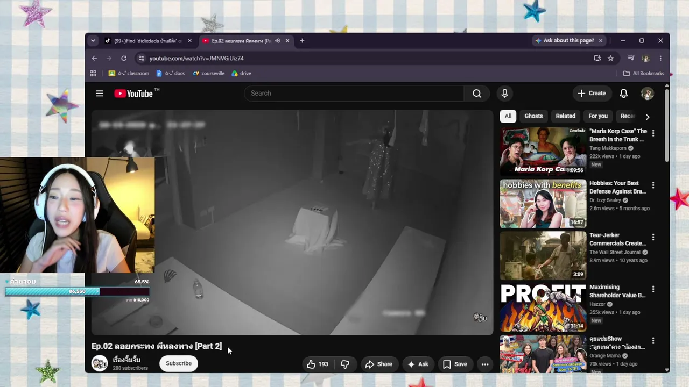Like the video with 193 likes
This screenshot has width=689, height=387.
pos(317,364)
